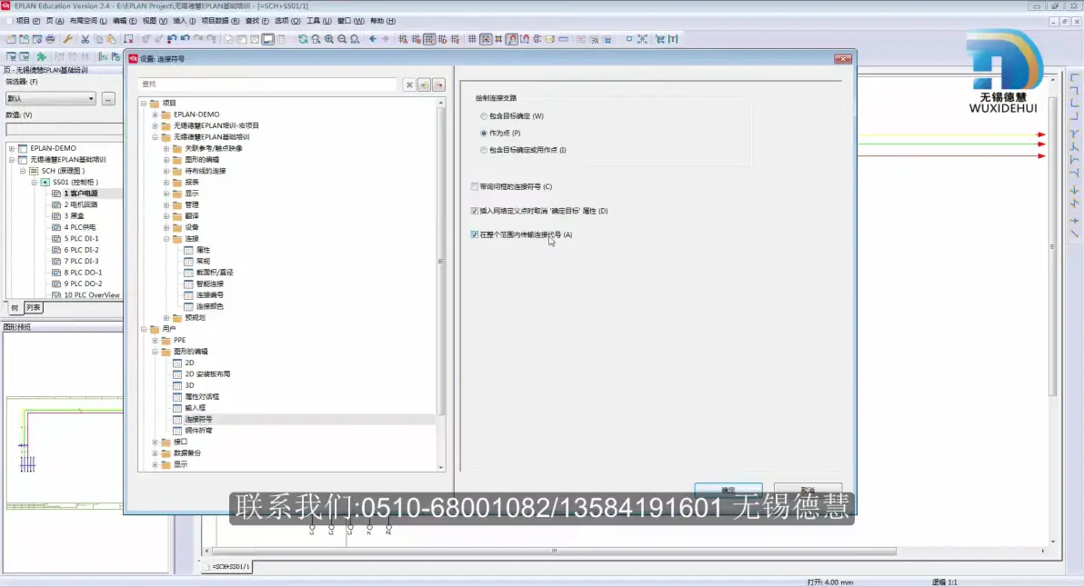Screen dimensions: 1084x587
Task: Close the 设置: 连接符号 dialog
Action: pos(843,59)
